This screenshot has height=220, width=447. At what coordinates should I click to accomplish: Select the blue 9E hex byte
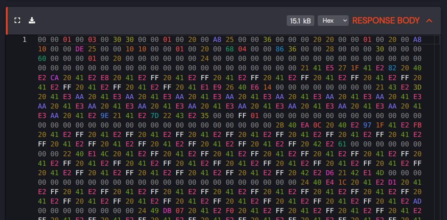[105, 115]
